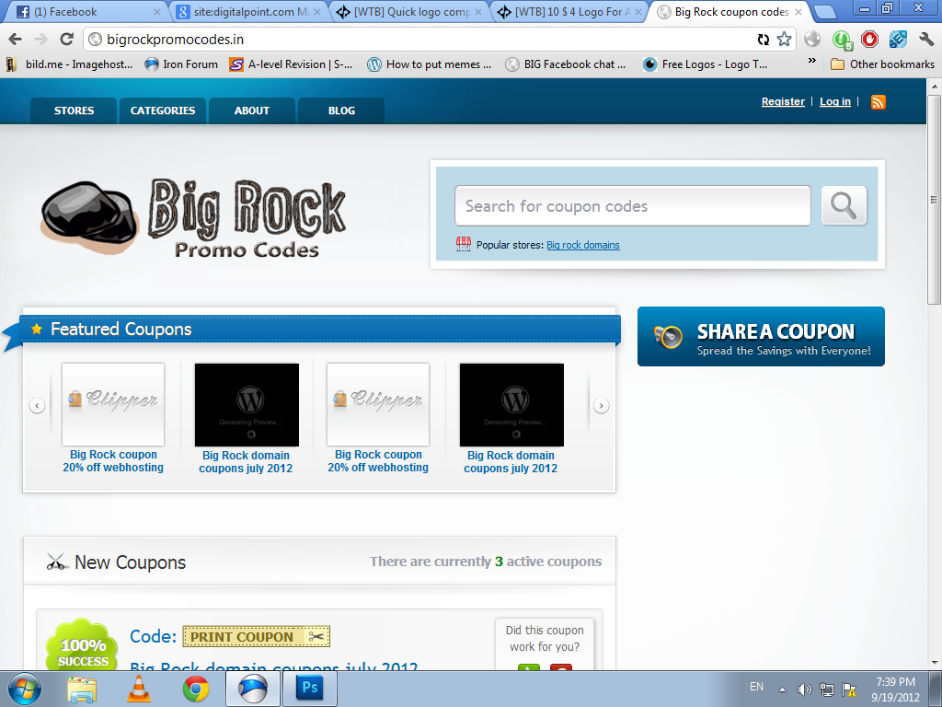The width and height of the screenshot is (942, 707).
Task: Open the BLOG menu item
Action: 341,110
